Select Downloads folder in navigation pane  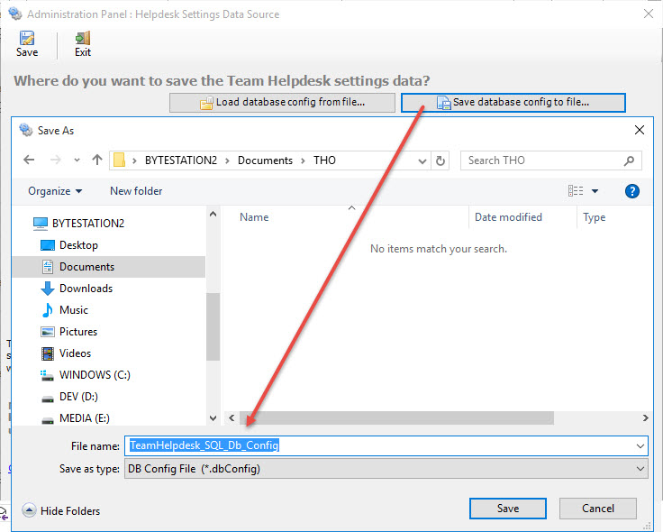point(86,289)
